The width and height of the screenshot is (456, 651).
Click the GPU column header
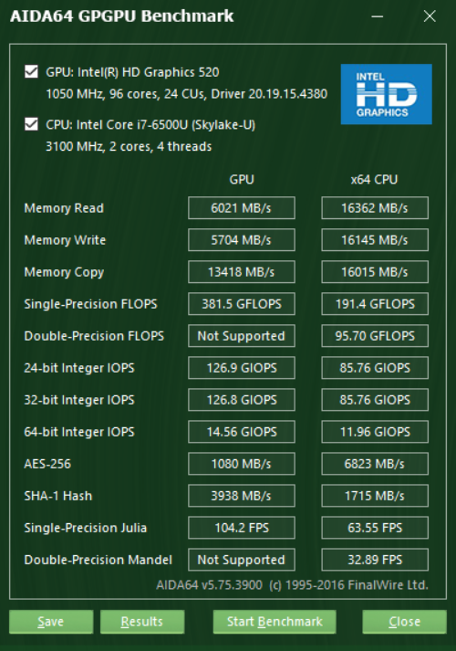click(x=242, y=179)
